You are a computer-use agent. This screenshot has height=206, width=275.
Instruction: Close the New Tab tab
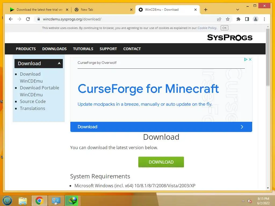click(x=131, y=10)
